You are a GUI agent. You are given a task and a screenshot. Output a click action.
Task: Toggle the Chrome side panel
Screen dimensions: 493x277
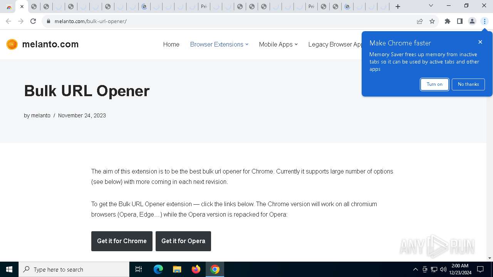click(460, 21)
